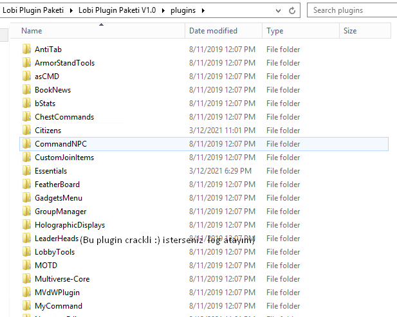The width and height of the screenshot is (397, 317).
Task: Click File folder type in AntiTab row
Action: (283, 50)
